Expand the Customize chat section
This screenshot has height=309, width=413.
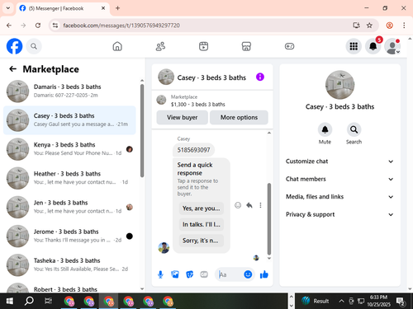339,162
